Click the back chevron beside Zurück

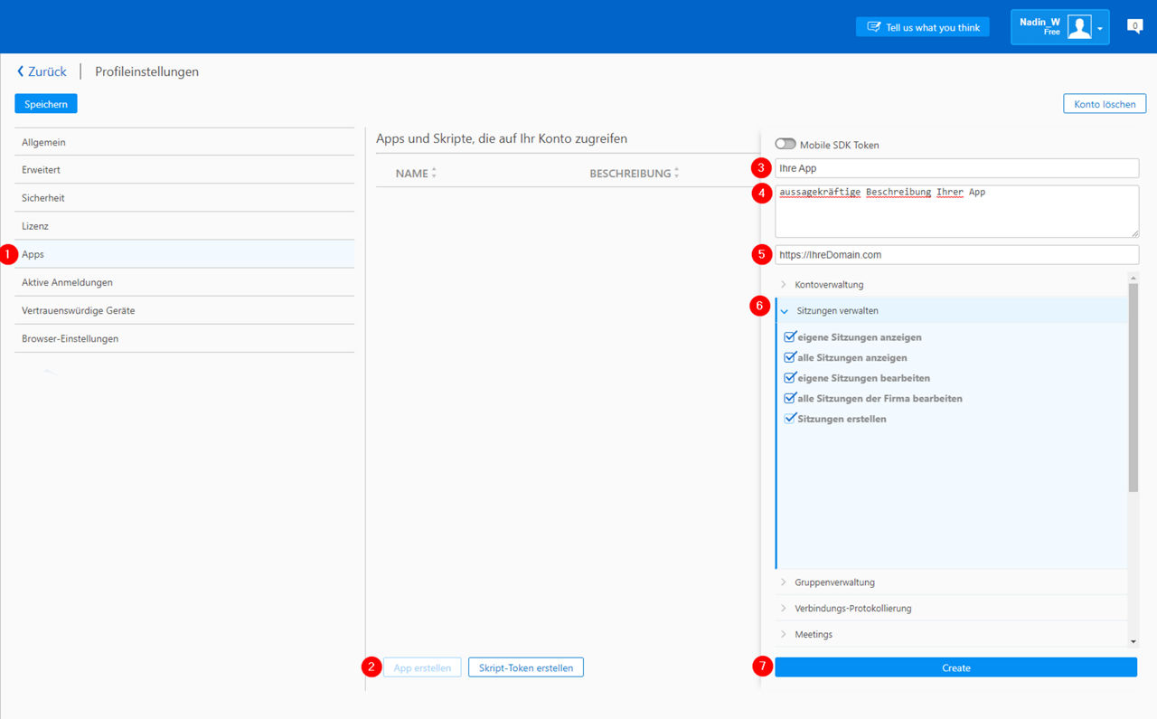[x=21, y=71]
